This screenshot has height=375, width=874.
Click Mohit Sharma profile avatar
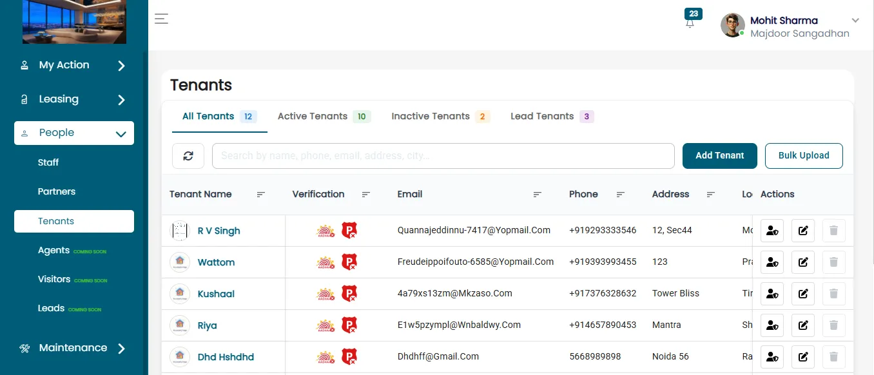pyautogui.click(x=732, y=25)
